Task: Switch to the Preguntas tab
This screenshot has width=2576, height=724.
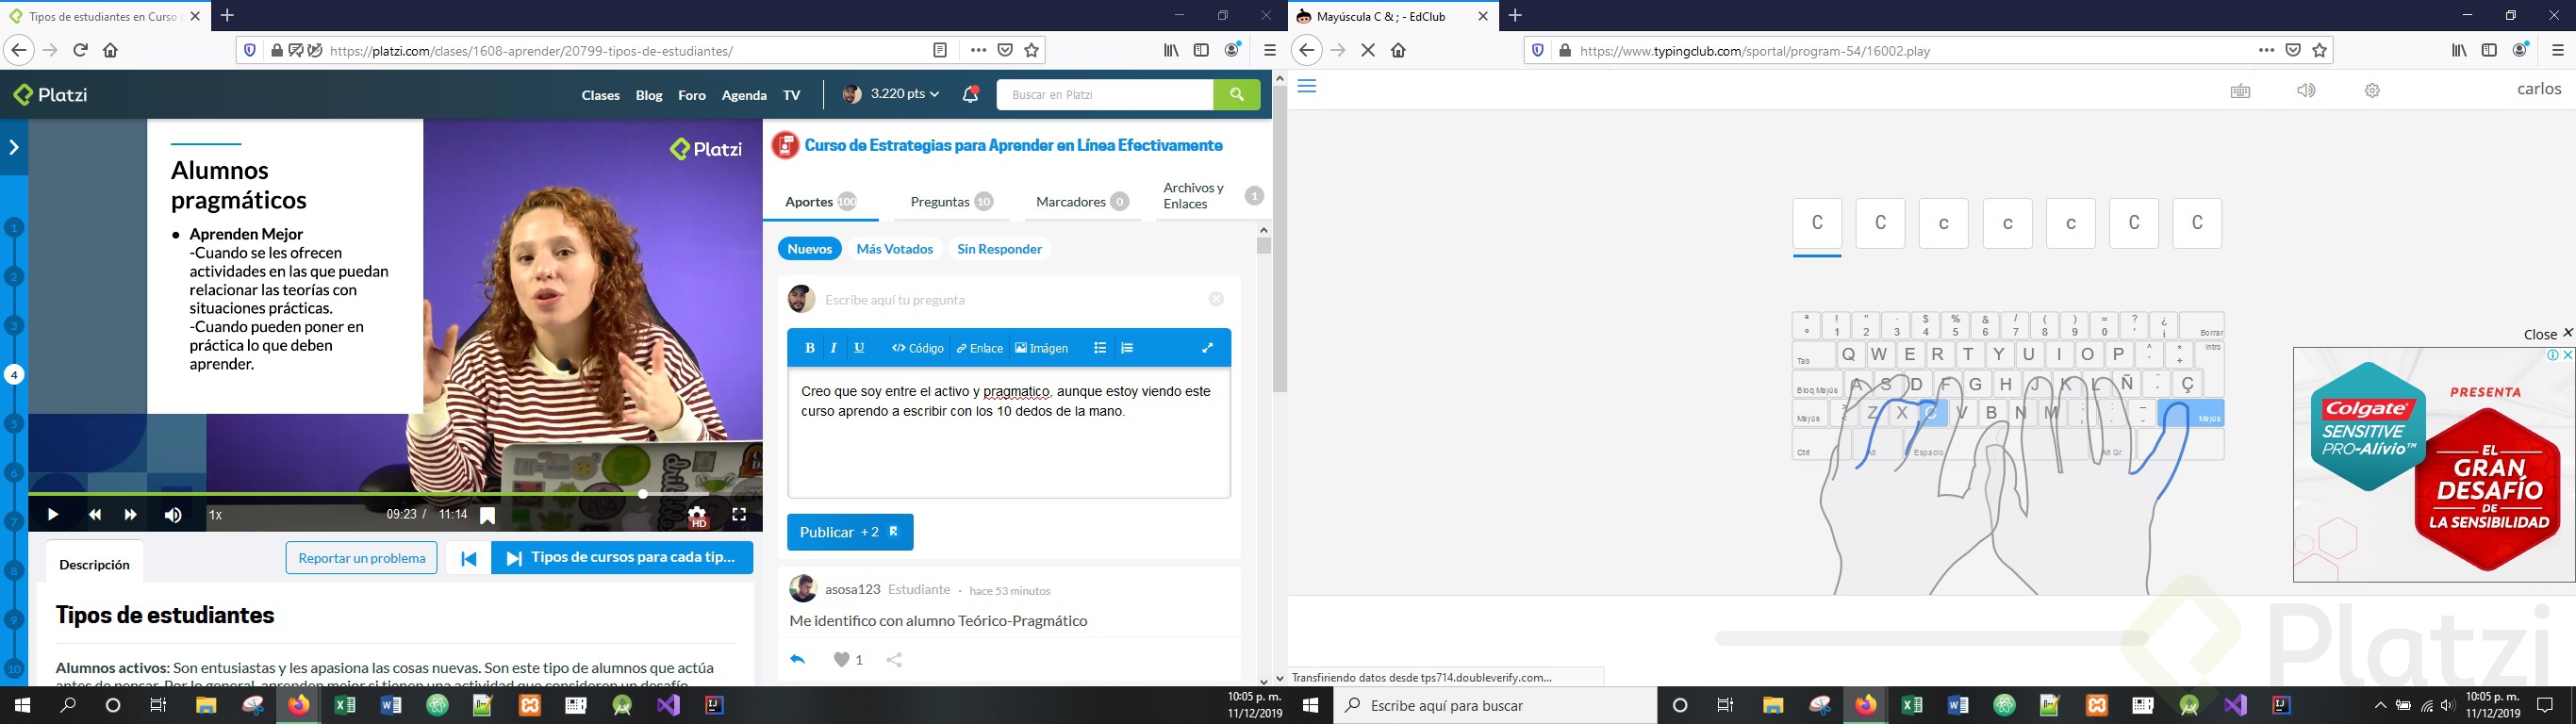Action: [x=952, y=202]
